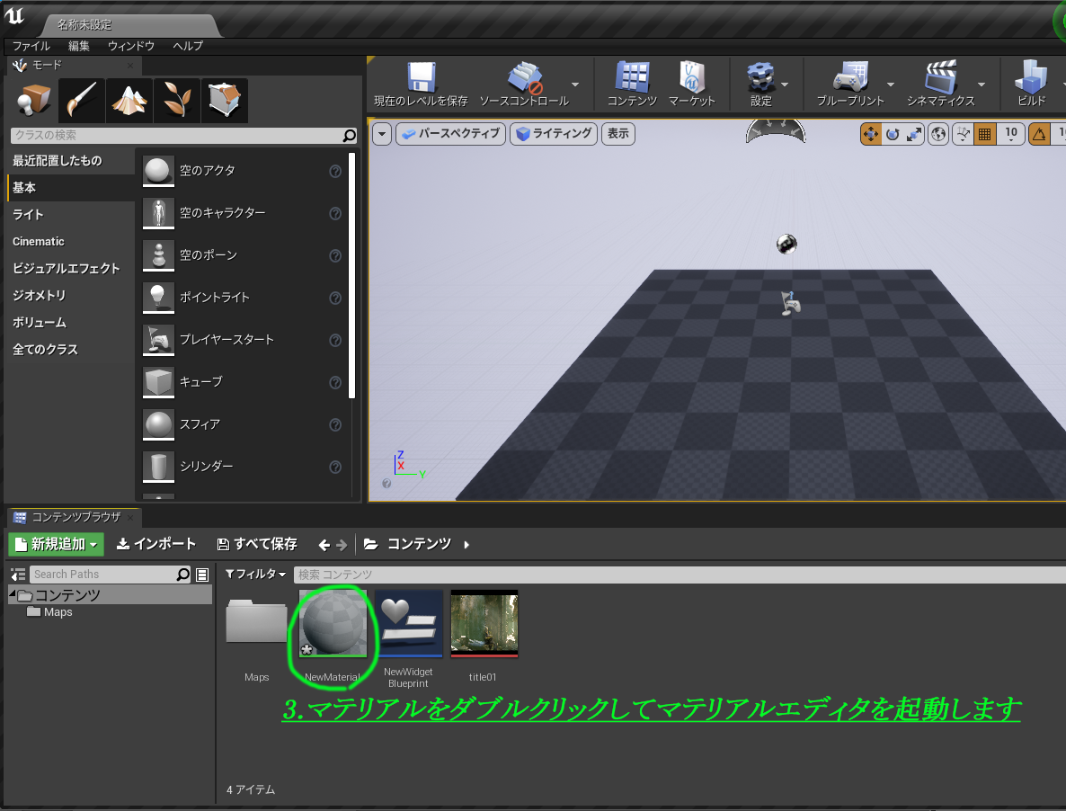Screen dimensions: 1066x811
Task: Open the ソースコントロール toolbar icon
Action: pos(525,76)
